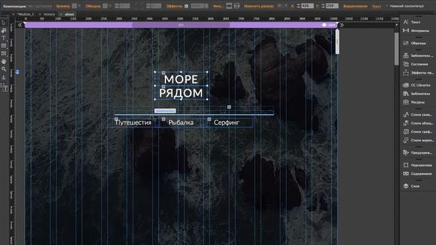Screen dimensions: 436x245
Task: Open the Стили символов panel
Action: (x=418, y=114)
